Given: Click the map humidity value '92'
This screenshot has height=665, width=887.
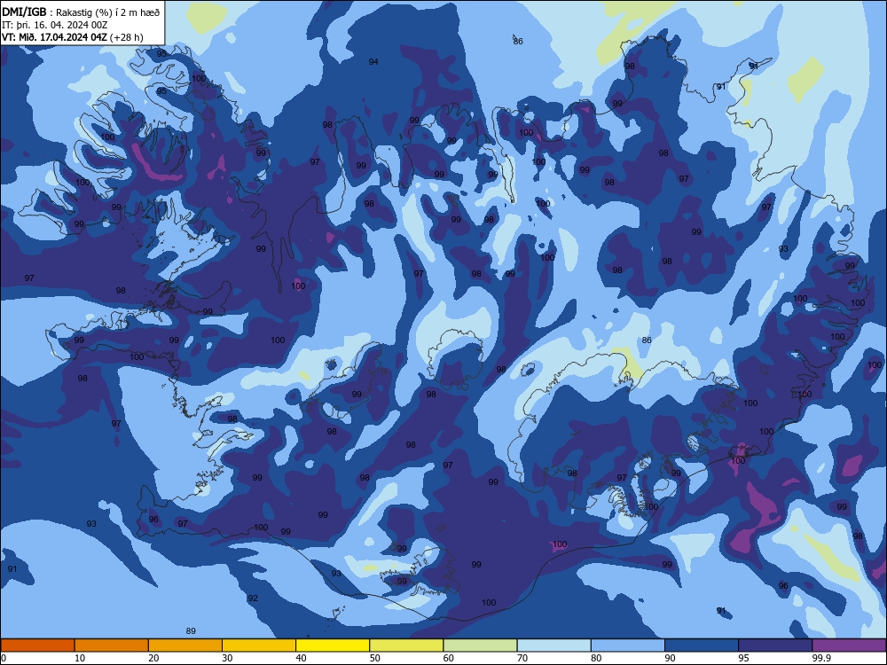Looking at the screenshot, I should (x=253, y=598).
